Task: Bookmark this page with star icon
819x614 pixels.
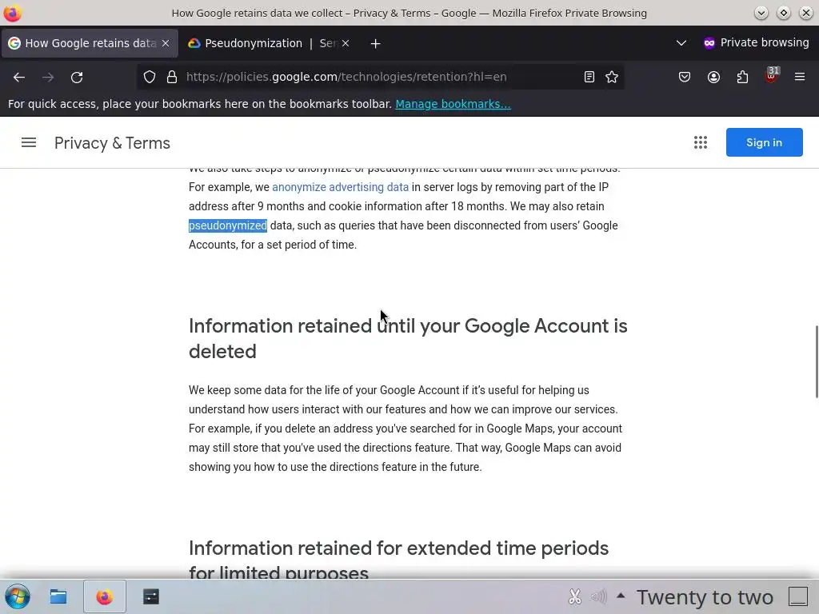Action: [x=612, y=78]
